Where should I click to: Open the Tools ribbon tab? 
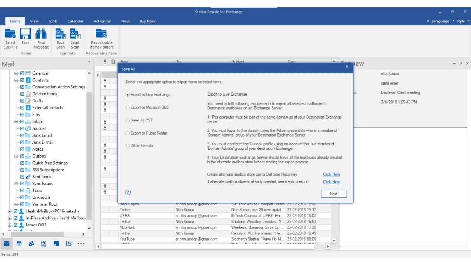tap(53, 21)
